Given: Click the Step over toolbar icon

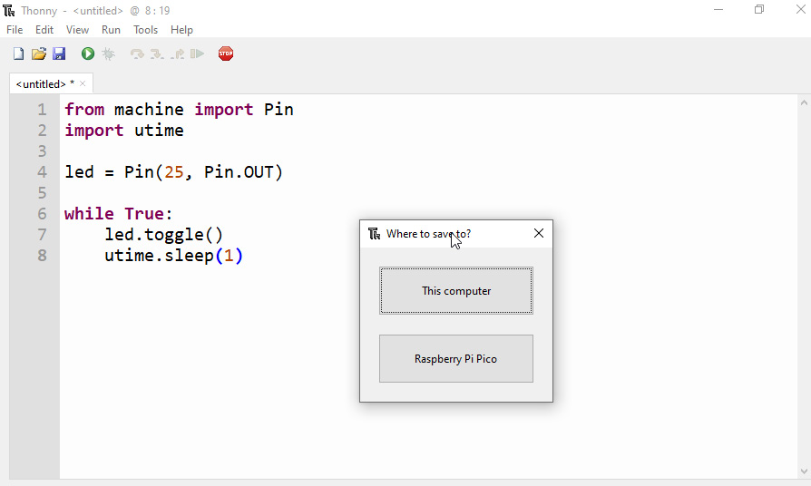Looking at the screenshot, I should click(137, 53).
